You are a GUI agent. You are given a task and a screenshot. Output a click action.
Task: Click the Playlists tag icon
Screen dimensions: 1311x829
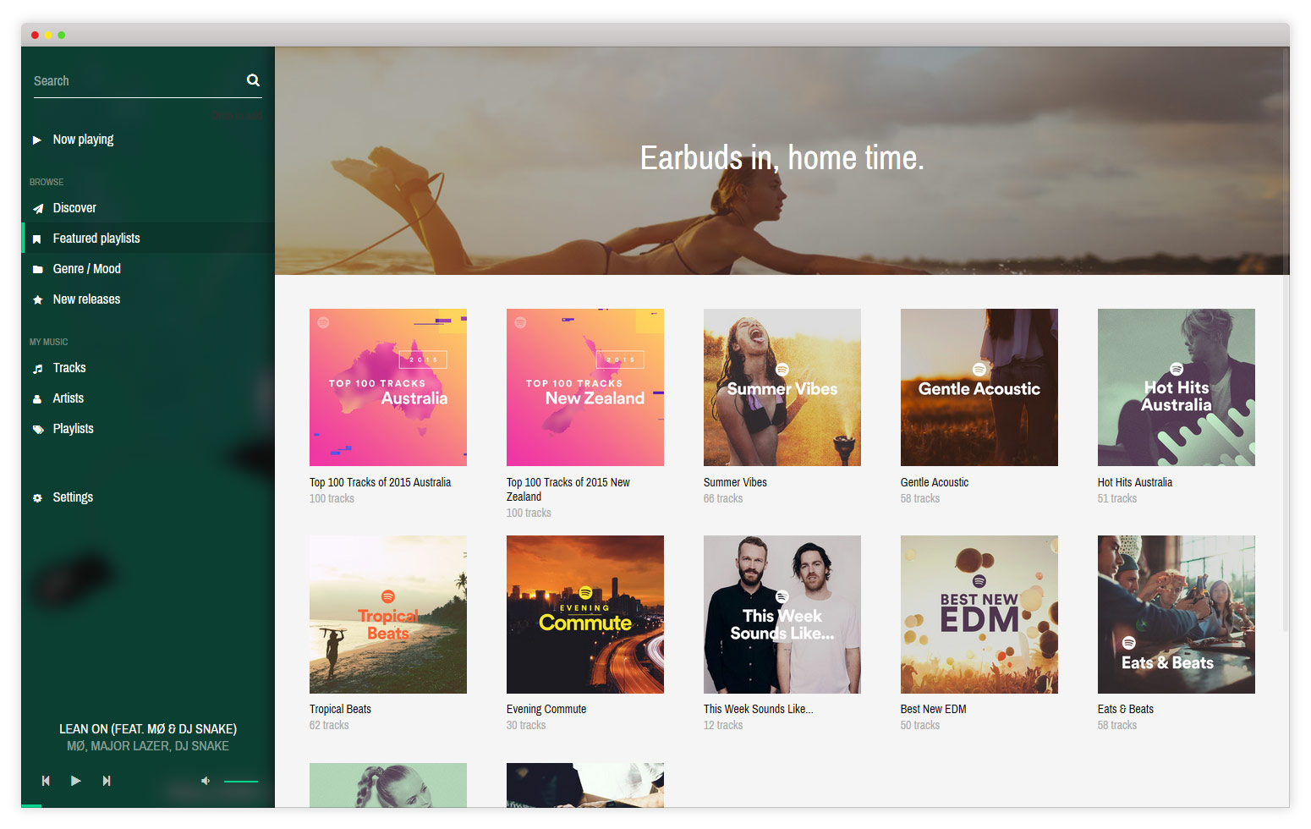tap(37, 430)
